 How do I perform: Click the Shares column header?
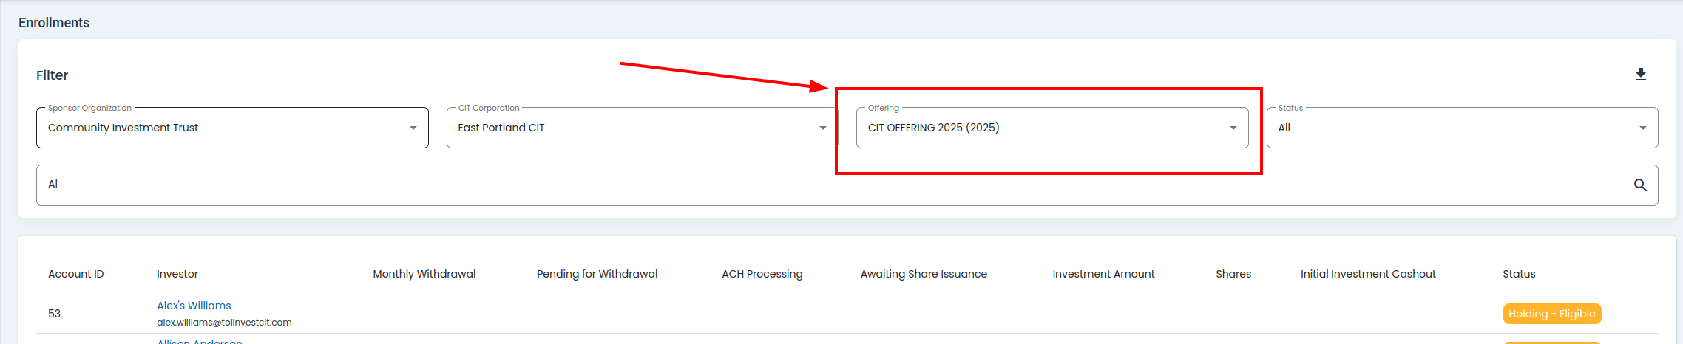(x=1233, y=274)
